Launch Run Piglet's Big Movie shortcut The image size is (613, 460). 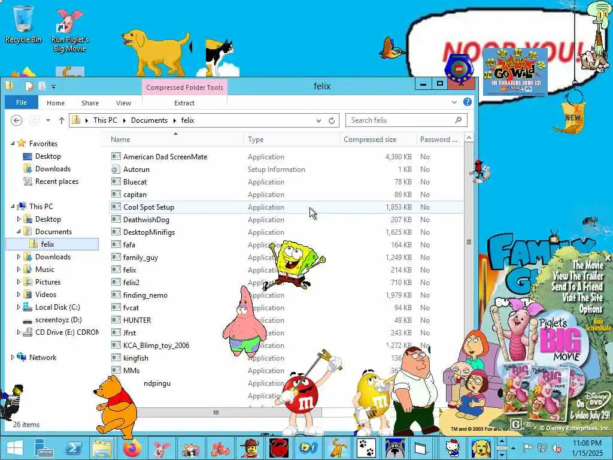(x=69, y=31)
